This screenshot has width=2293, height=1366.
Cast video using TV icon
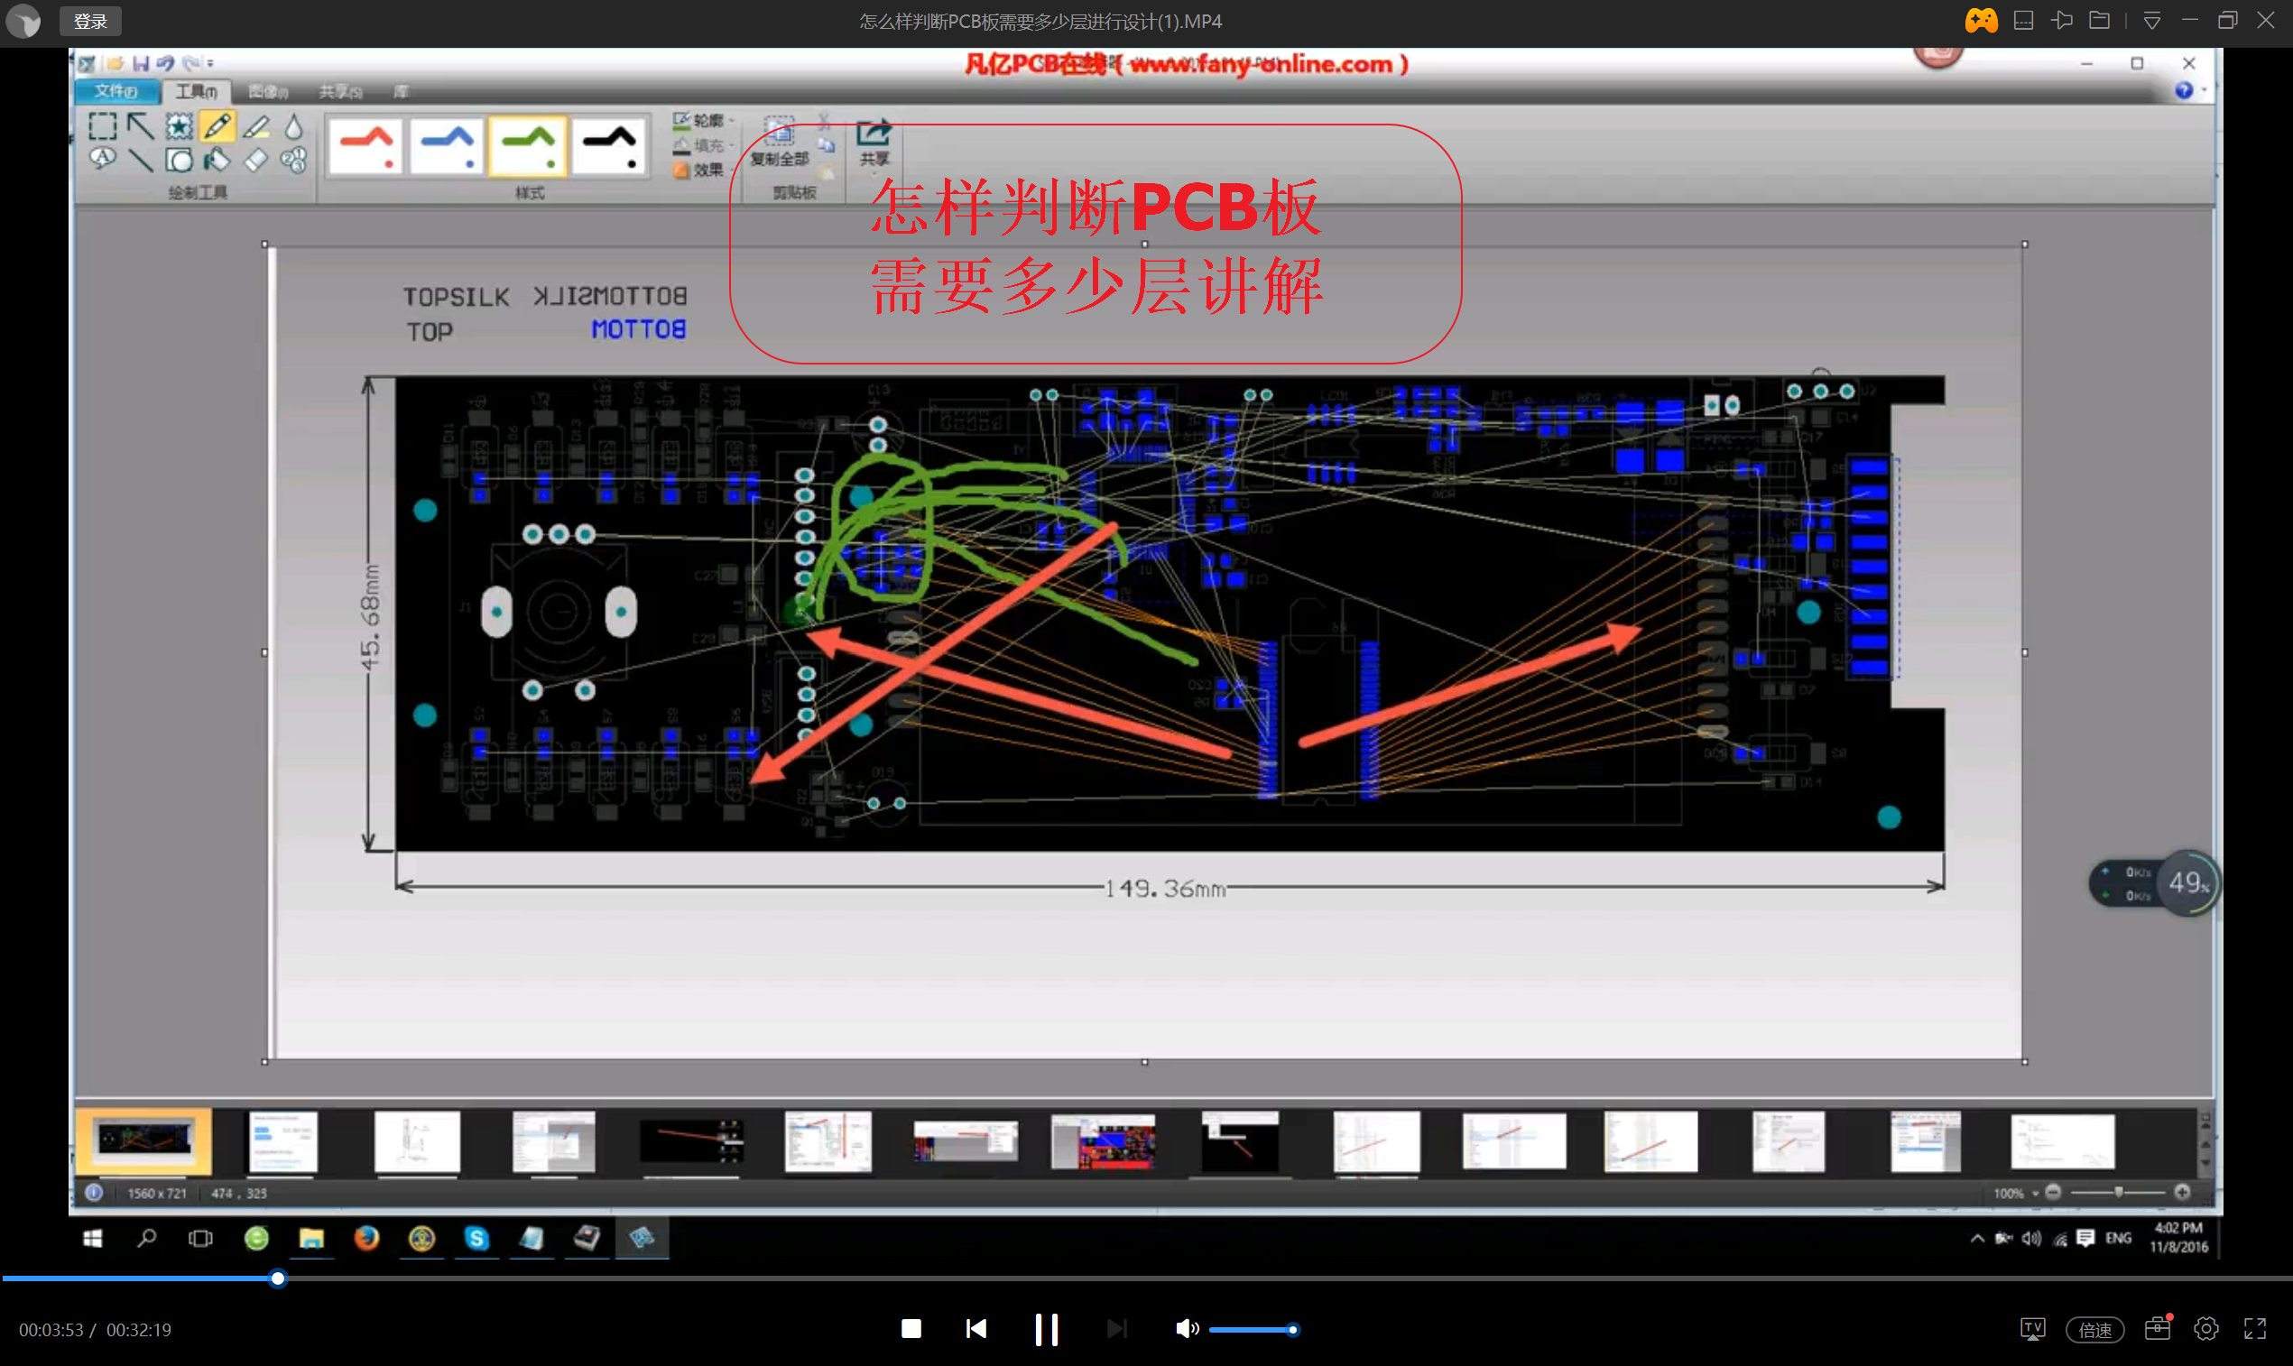(2032, 1329)
